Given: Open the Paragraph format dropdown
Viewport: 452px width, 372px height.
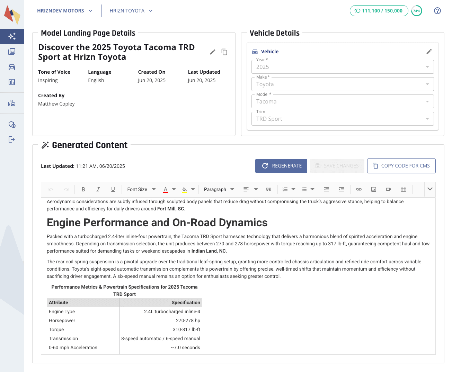Looking at the screenshot, I should coord(219,189).
